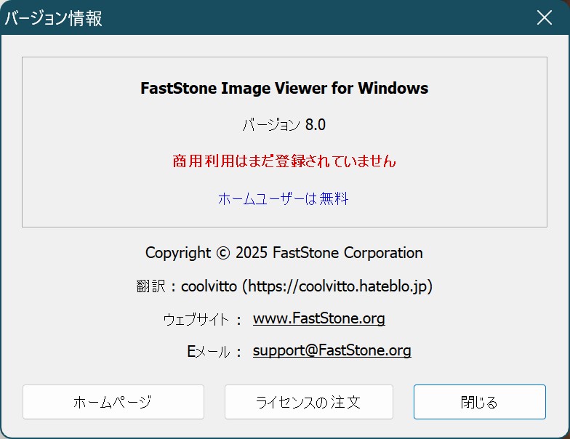Dismiss dialog using the 閉じる button
The image size is (570, 439).
(480, 402)
